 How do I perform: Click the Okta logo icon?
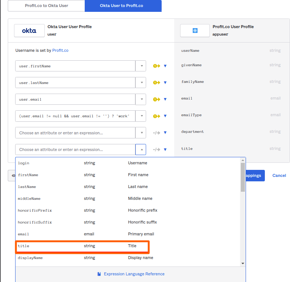tap(29, 31)
